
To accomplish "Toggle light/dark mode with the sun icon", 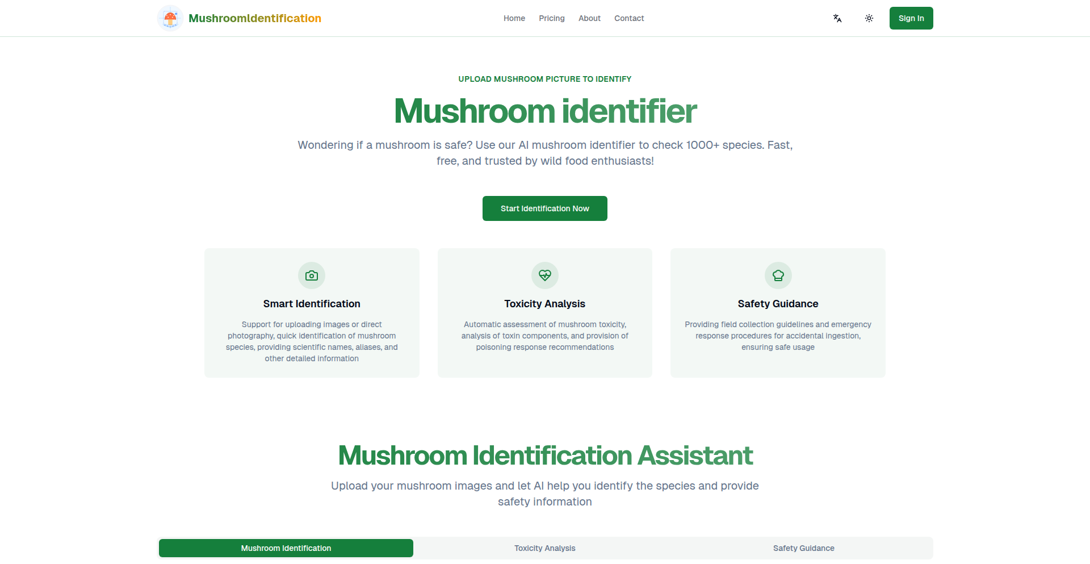I will pyautogui.click(x=869, y=18).
